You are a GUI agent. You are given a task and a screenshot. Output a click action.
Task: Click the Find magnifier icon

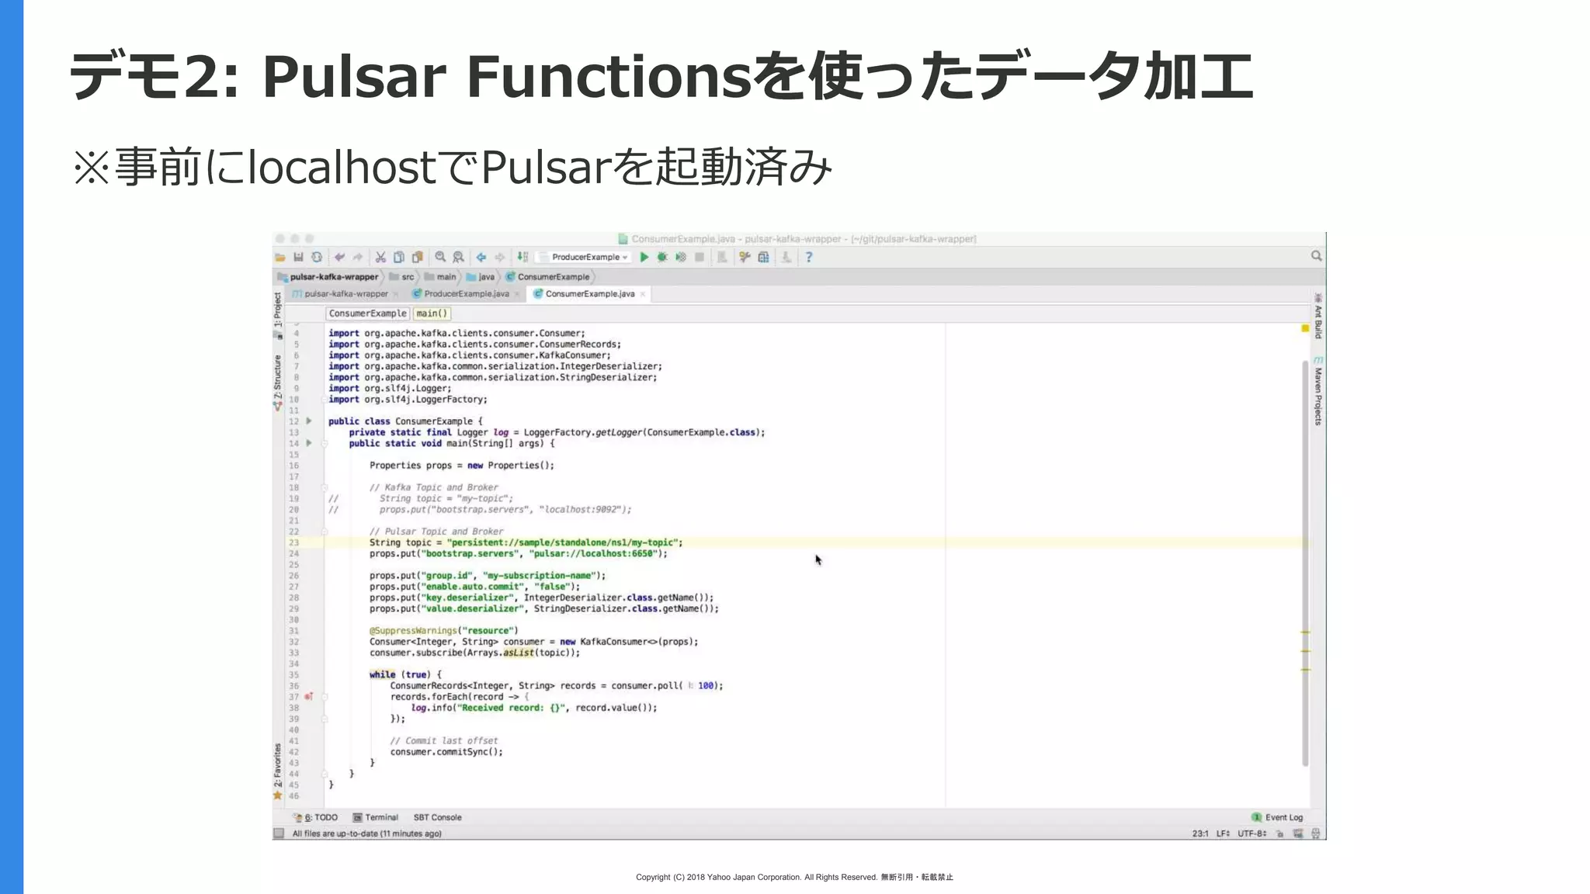pos(440,257)
